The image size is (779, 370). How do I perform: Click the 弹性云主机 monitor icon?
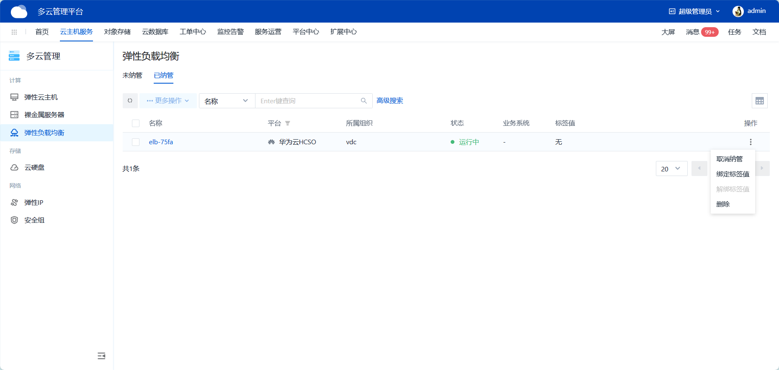pos(14,97)
